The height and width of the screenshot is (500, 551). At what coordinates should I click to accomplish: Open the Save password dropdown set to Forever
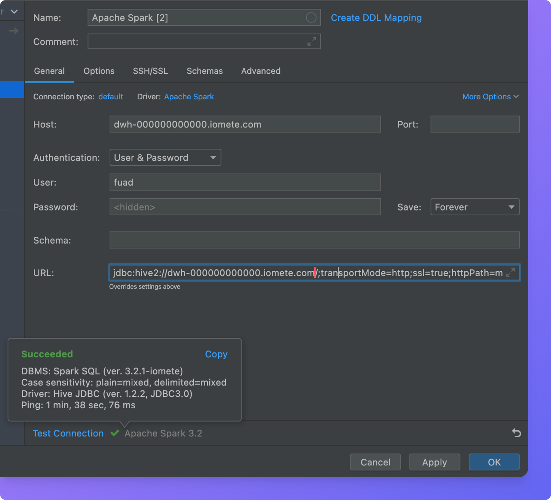coord(475,207)
